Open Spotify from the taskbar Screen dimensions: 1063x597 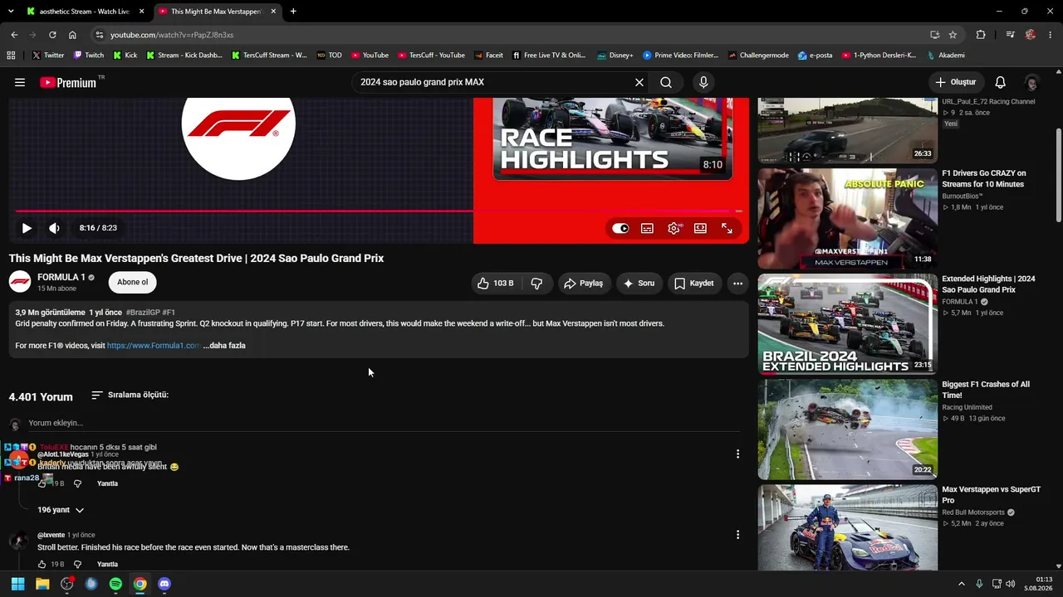coord(115,584)
